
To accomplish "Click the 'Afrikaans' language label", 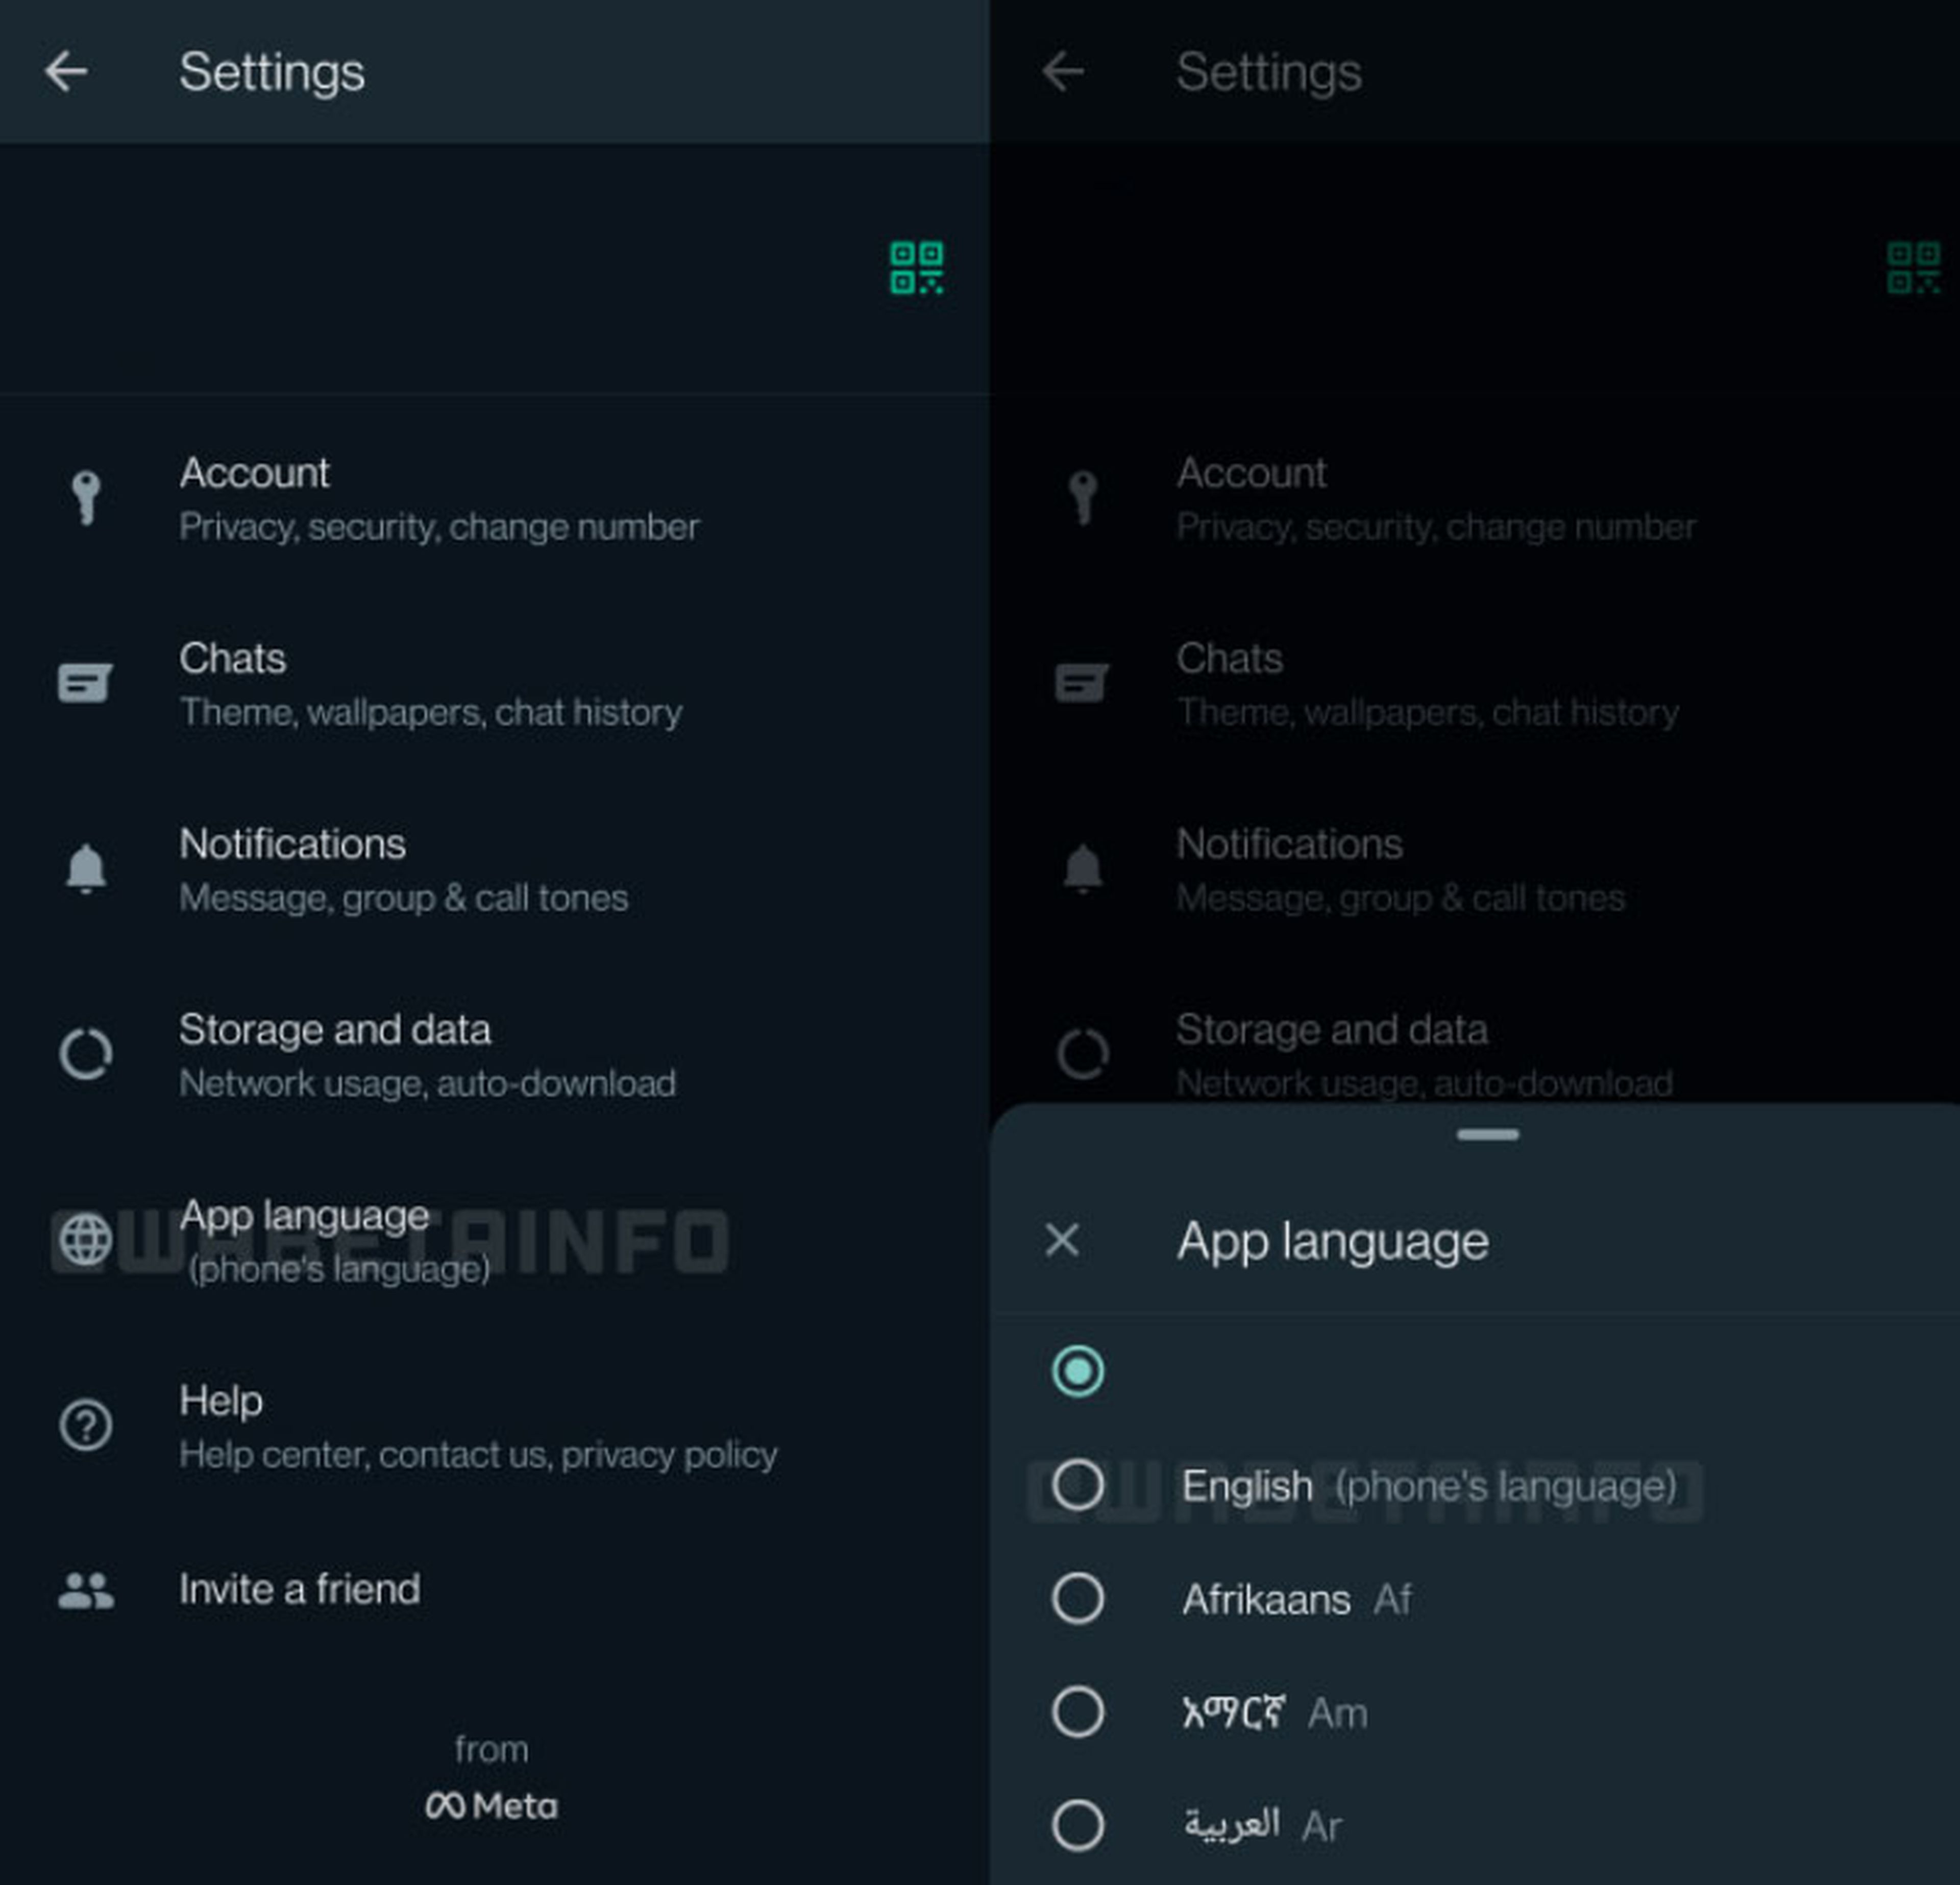I will coord(1266,1600).
